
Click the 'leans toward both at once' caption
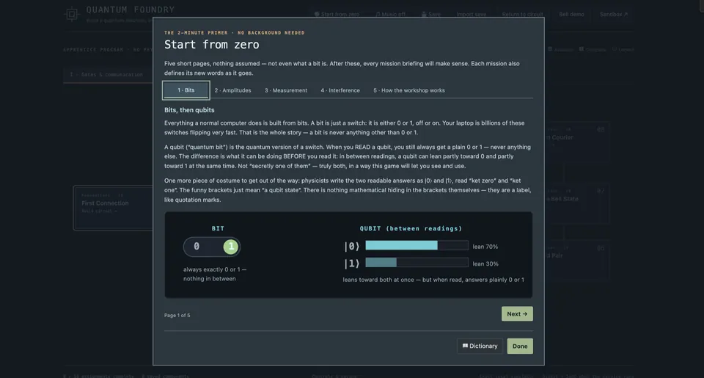433,280
